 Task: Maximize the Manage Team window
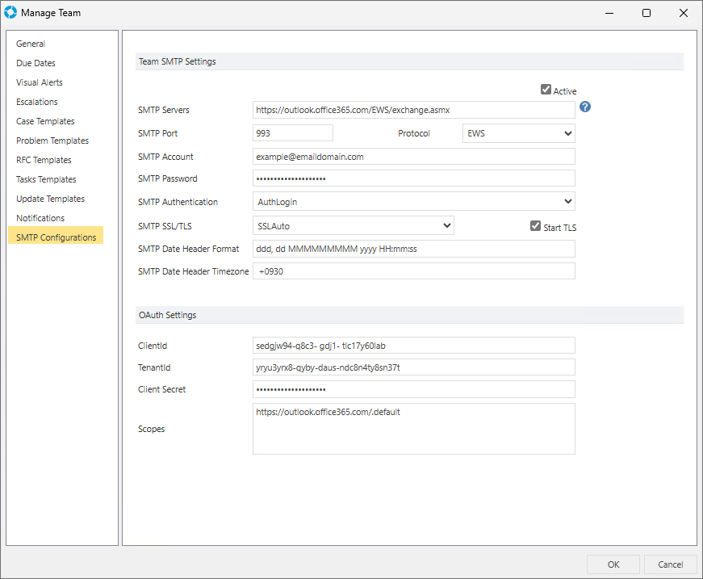647,13
